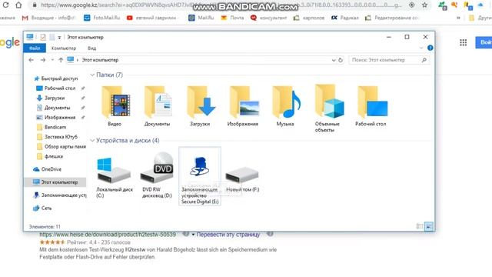
Task: Bookmark page with Chrome star icon
Action: (x=424, y=5)
